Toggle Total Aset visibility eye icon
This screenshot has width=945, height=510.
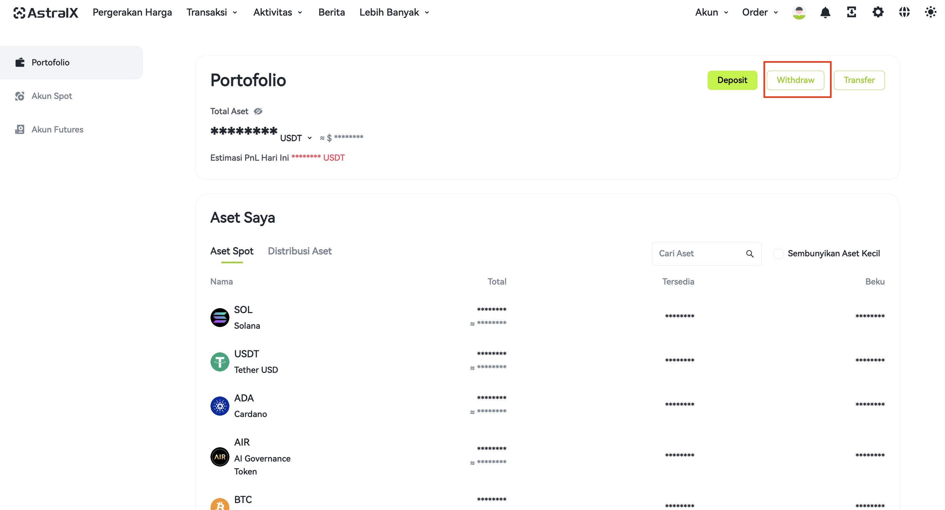pos(258,111)
